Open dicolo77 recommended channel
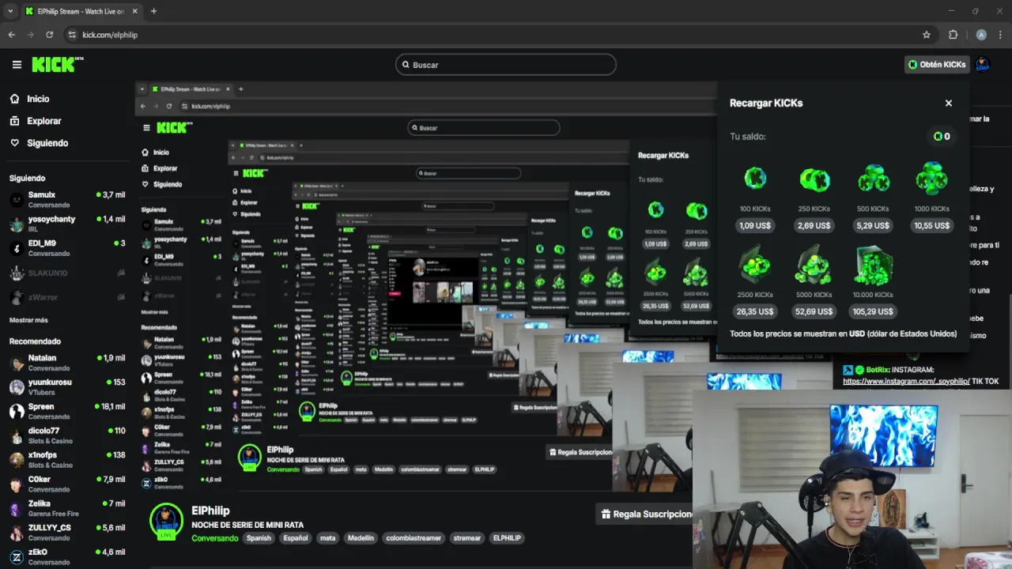This screenshot has width=1012, height=569. [x=66, y=435]
